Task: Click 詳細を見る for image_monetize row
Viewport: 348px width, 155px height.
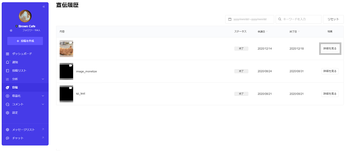Action: point(330,71)
